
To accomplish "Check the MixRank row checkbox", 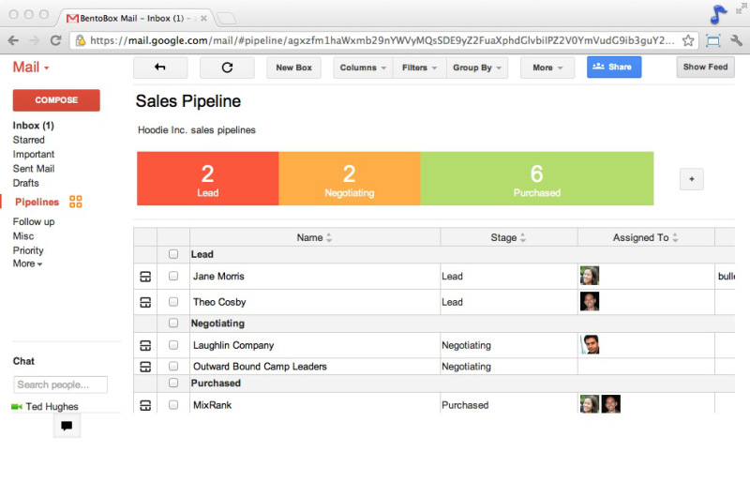I will click(173, 405).
